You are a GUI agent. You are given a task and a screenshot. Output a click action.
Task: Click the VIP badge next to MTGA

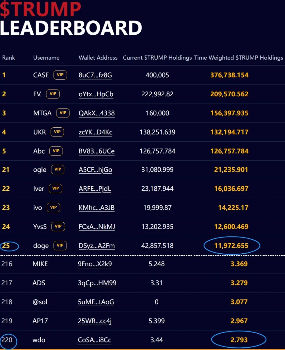tap(63, 113)
